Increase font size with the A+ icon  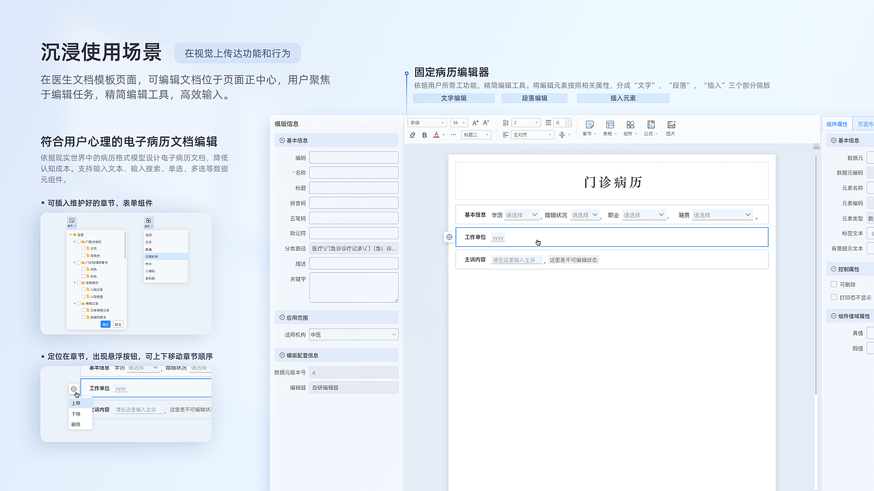tap(475, 122)
